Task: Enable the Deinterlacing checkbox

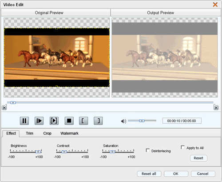Action: pos(148,150)
